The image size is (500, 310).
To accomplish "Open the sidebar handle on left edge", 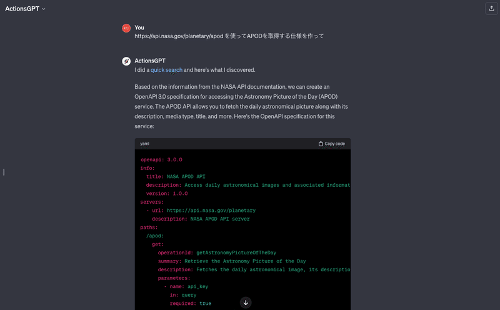I will pyautogui.click(x=4, y=172).
